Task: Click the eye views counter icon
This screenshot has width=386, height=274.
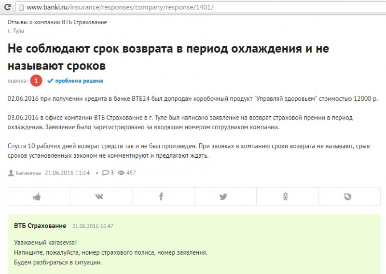Action: pyautogui.click(x=121, y=173)
